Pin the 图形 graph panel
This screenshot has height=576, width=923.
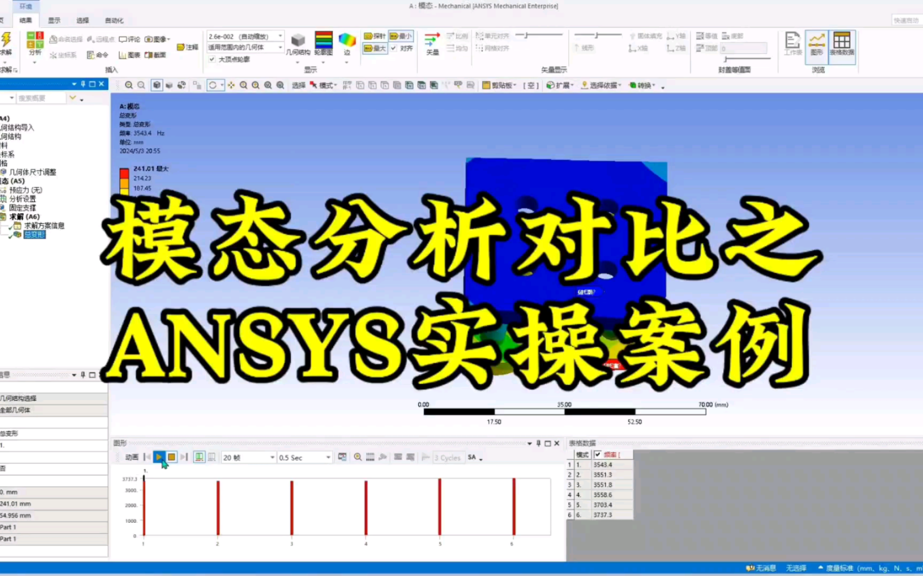pos(538,443)
